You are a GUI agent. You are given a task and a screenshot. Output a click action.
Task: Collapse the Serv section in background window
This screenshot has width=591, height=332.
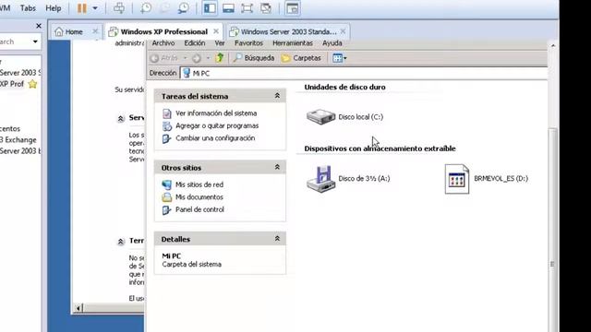pyautogui.click(x=121, y=119)
